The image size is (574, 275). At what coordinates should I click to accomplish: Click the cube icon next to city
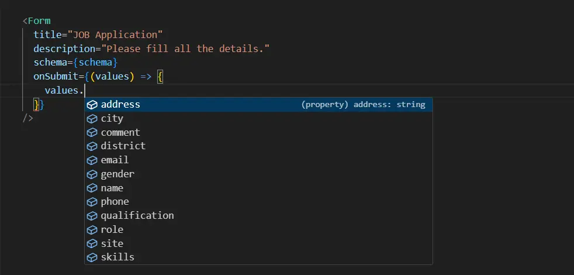click(92, 119)
